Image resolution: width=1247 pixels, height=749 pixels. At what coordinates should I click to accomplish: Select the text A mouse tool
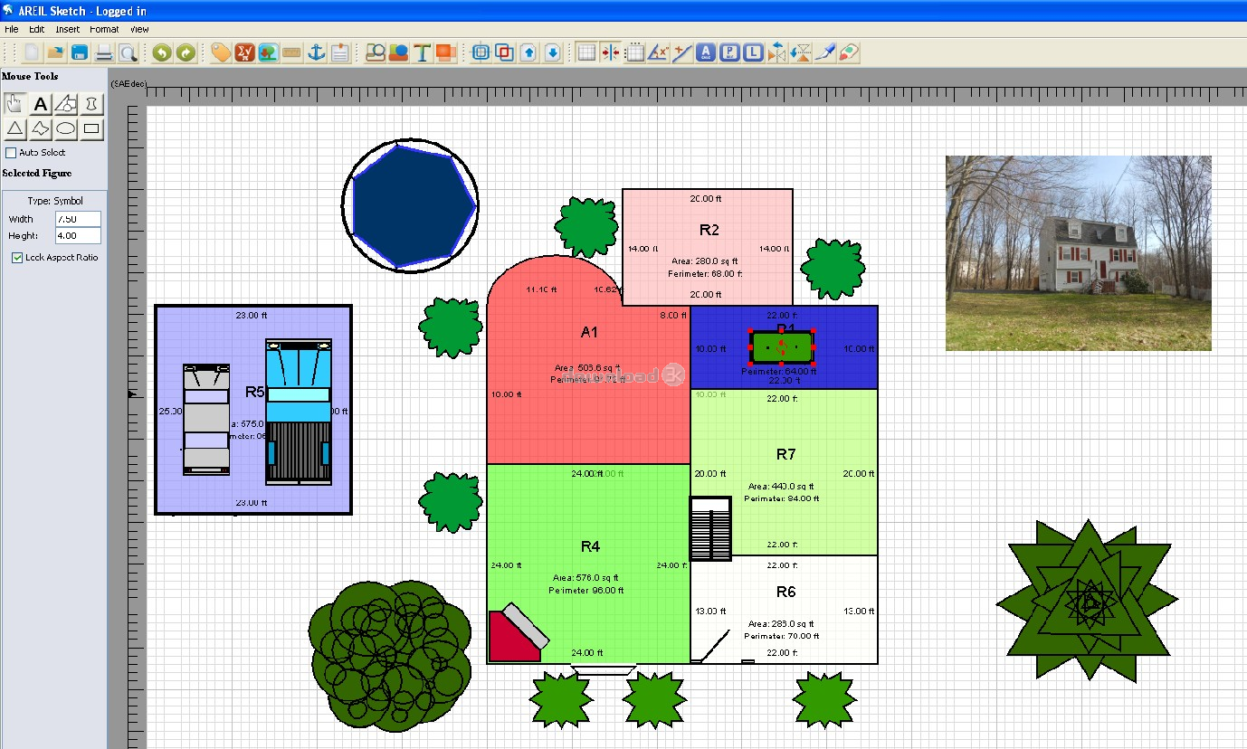41,104
